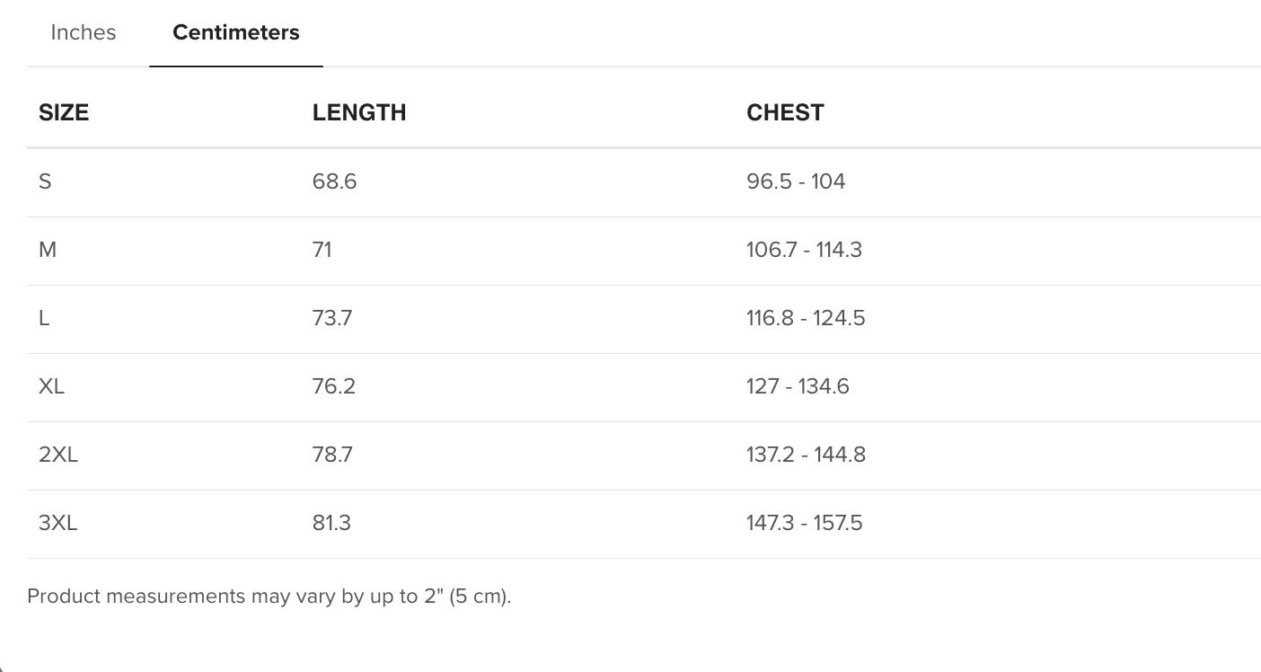
Task: Click the XL size row label
Action: [x=52, y=386]
